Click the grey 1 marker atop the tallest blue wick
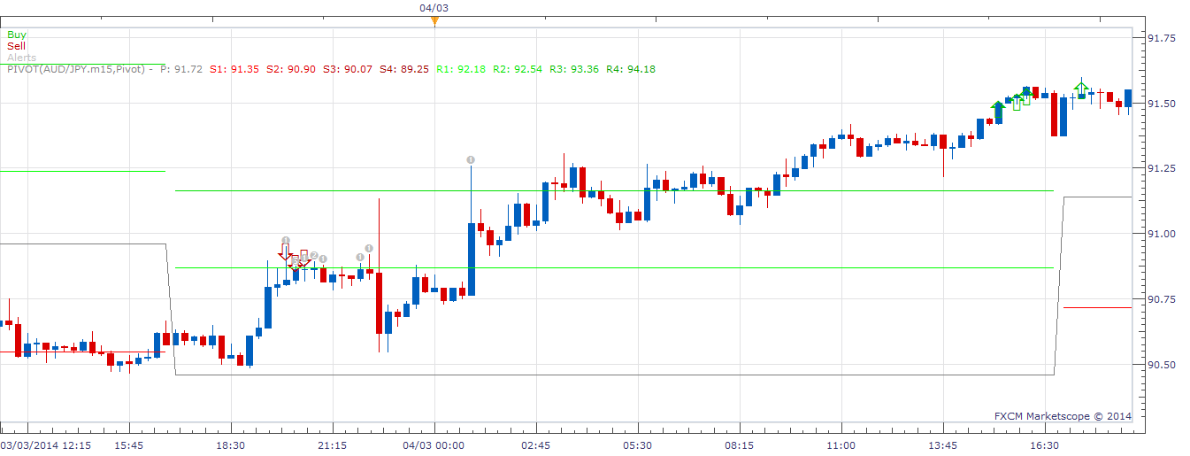The height and width of the screenshot is (456, 1190). (472, 159)
